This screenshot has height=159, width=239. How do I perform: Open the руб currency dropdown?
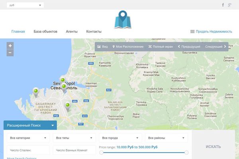click(x=25, y=5)
